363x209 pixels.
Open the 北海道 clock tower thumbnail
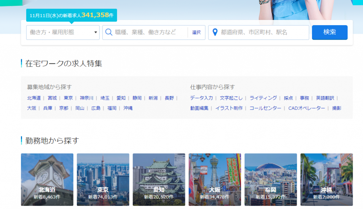click(x=47, y=180)
